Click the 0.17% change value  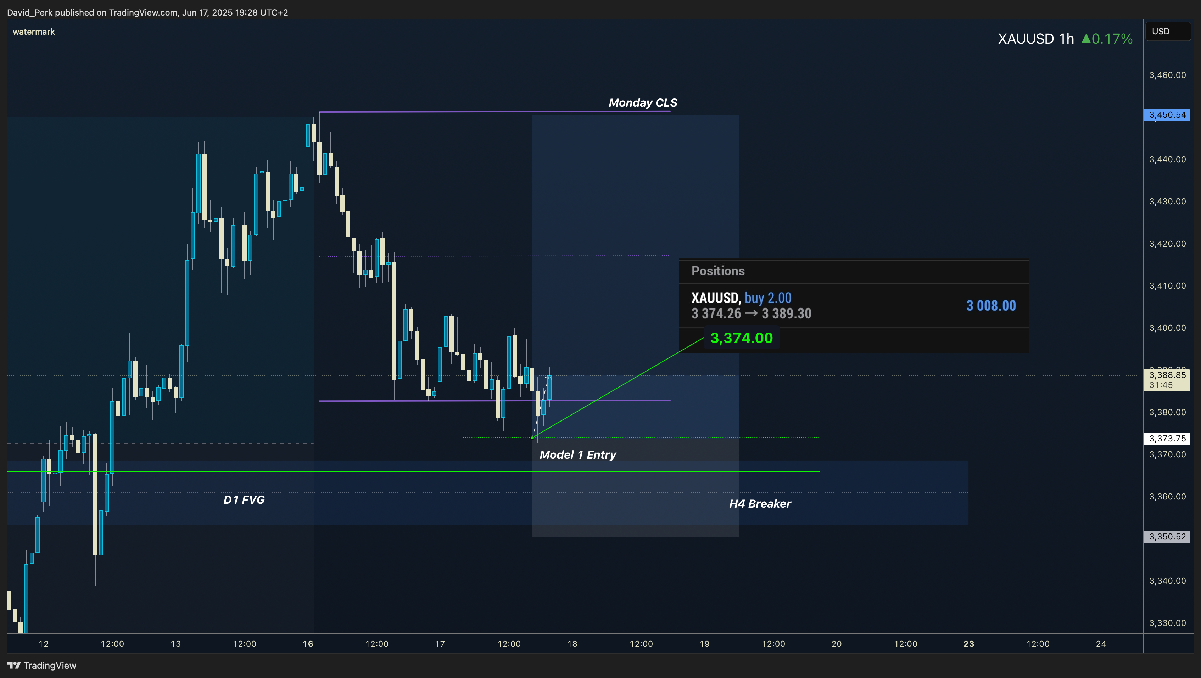[1112, 38]
